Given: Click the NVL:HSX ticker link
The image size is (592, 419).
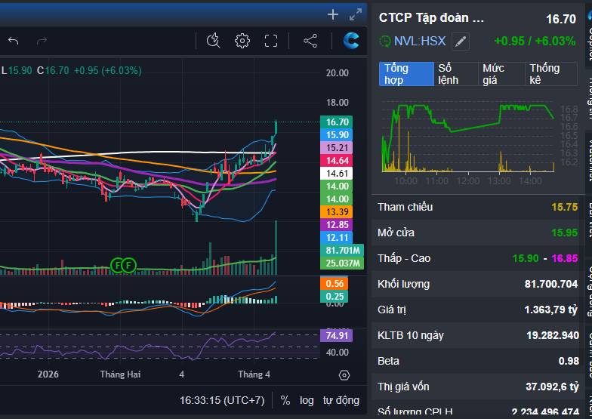Looking at the screenshot, I should tap(420, 41).
